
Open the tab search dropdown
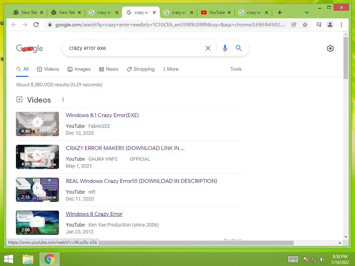point(307,12)
